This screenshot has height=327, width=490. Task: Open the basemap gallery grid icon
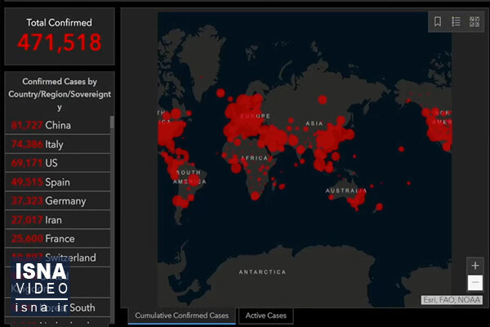pos(474,21)
